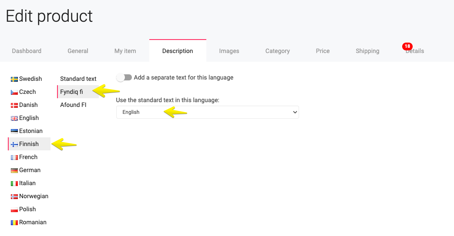The height and width of the screenshot is (236, 454).
Task: Open the Category tab
Action: pos(277,51)
